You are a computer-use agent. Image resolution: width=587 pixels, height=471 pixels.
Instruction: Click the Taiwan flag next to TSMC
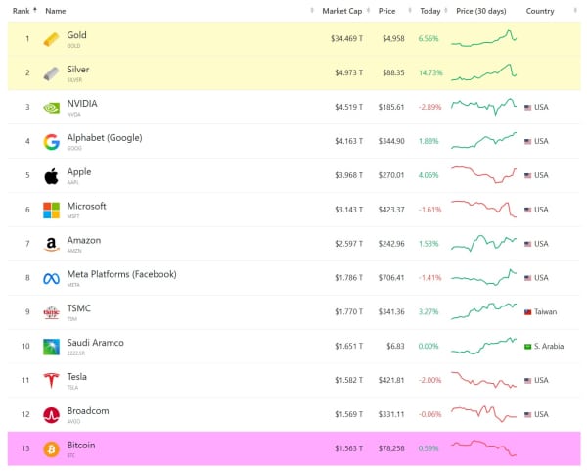pos(528,312)
